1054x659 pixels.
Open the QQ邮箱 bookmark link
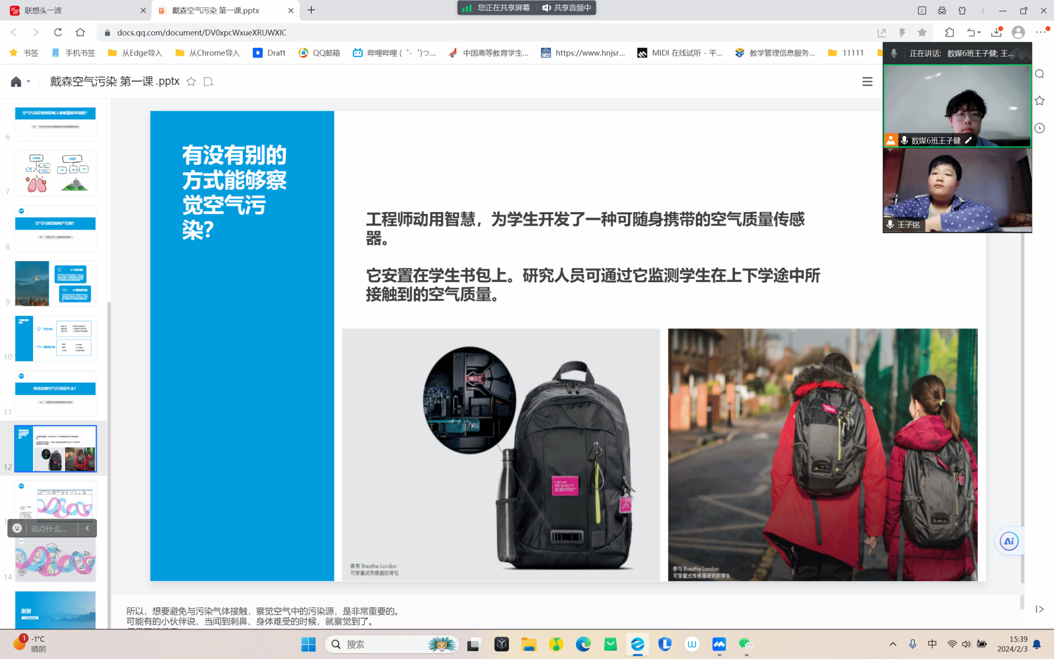319,53
